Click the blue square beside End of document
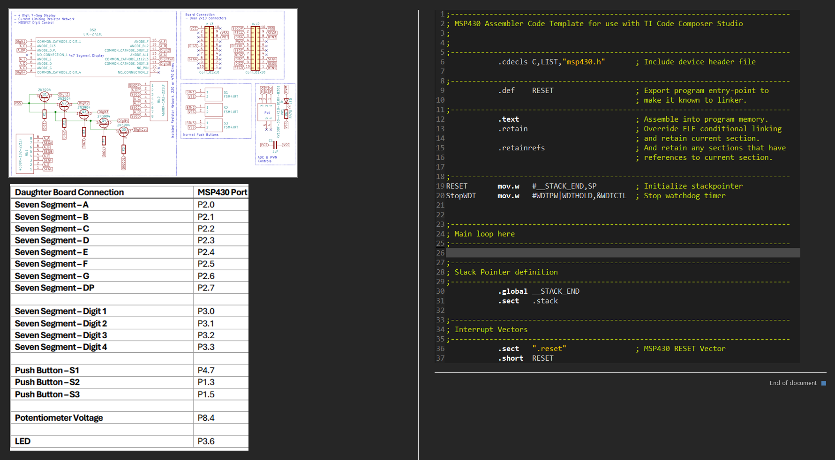The width and height of the screenshot is (835, 460). tap(823, 383)
